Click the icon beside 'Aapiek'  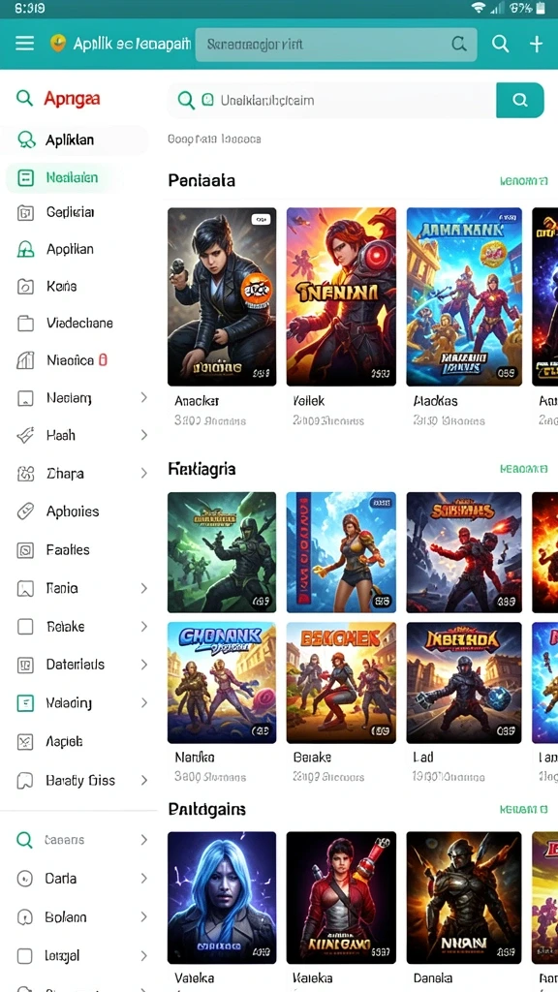[24, 741]
